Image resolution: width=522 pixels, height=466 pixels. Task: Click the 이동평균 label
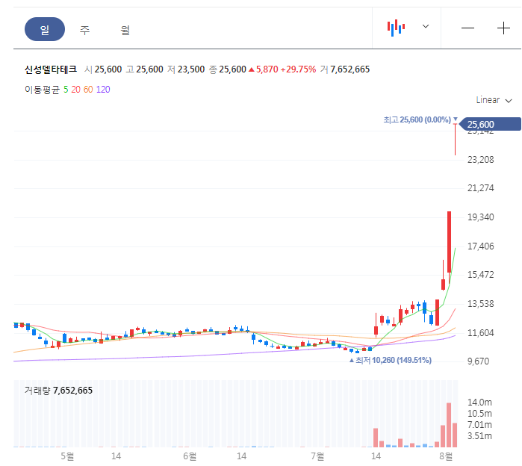point(42,90)
